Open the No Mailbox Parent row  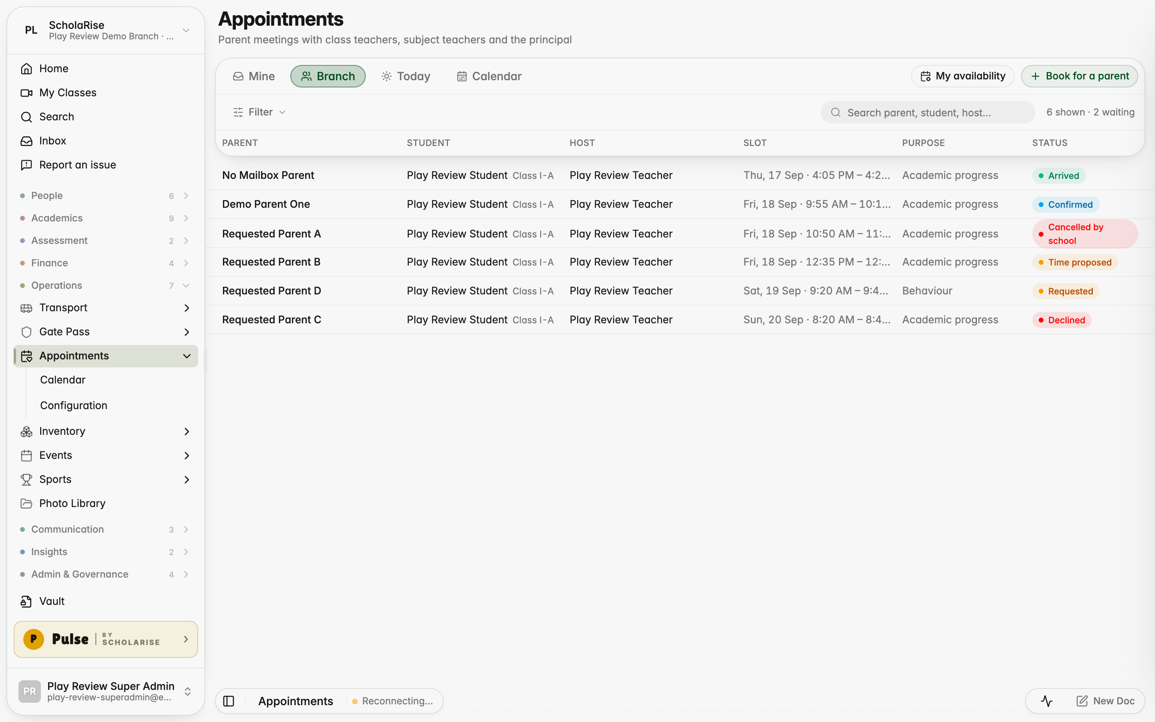(680, 175)
